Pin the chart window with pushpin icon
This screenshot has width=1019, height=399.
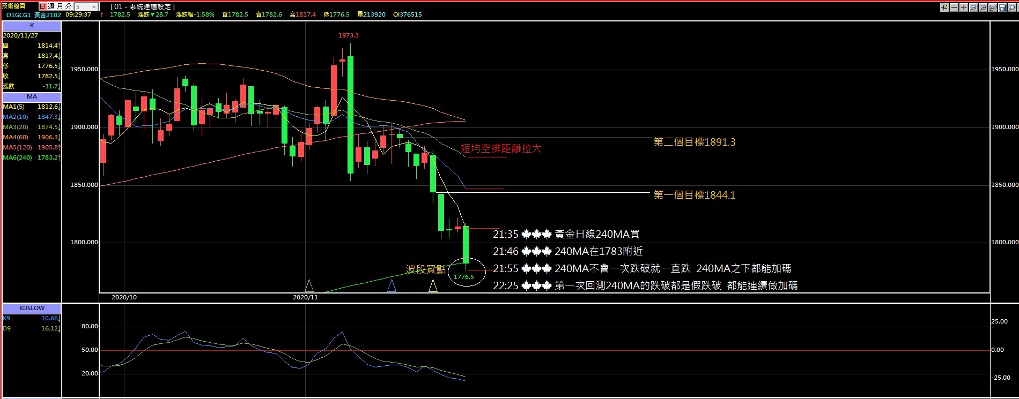coord(944,7)
